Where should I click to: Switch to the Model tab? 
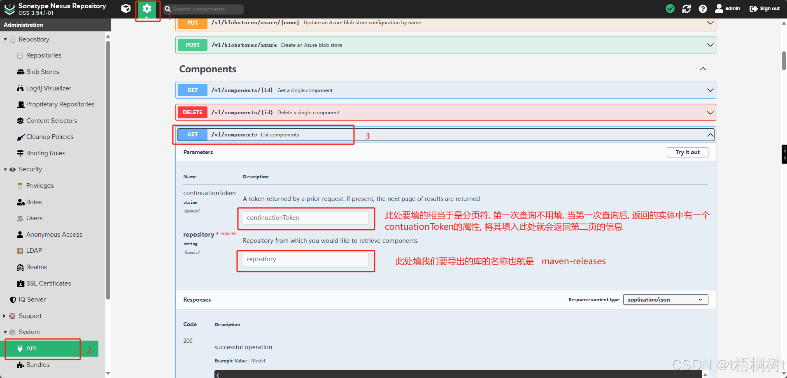(x=258, y=361)
